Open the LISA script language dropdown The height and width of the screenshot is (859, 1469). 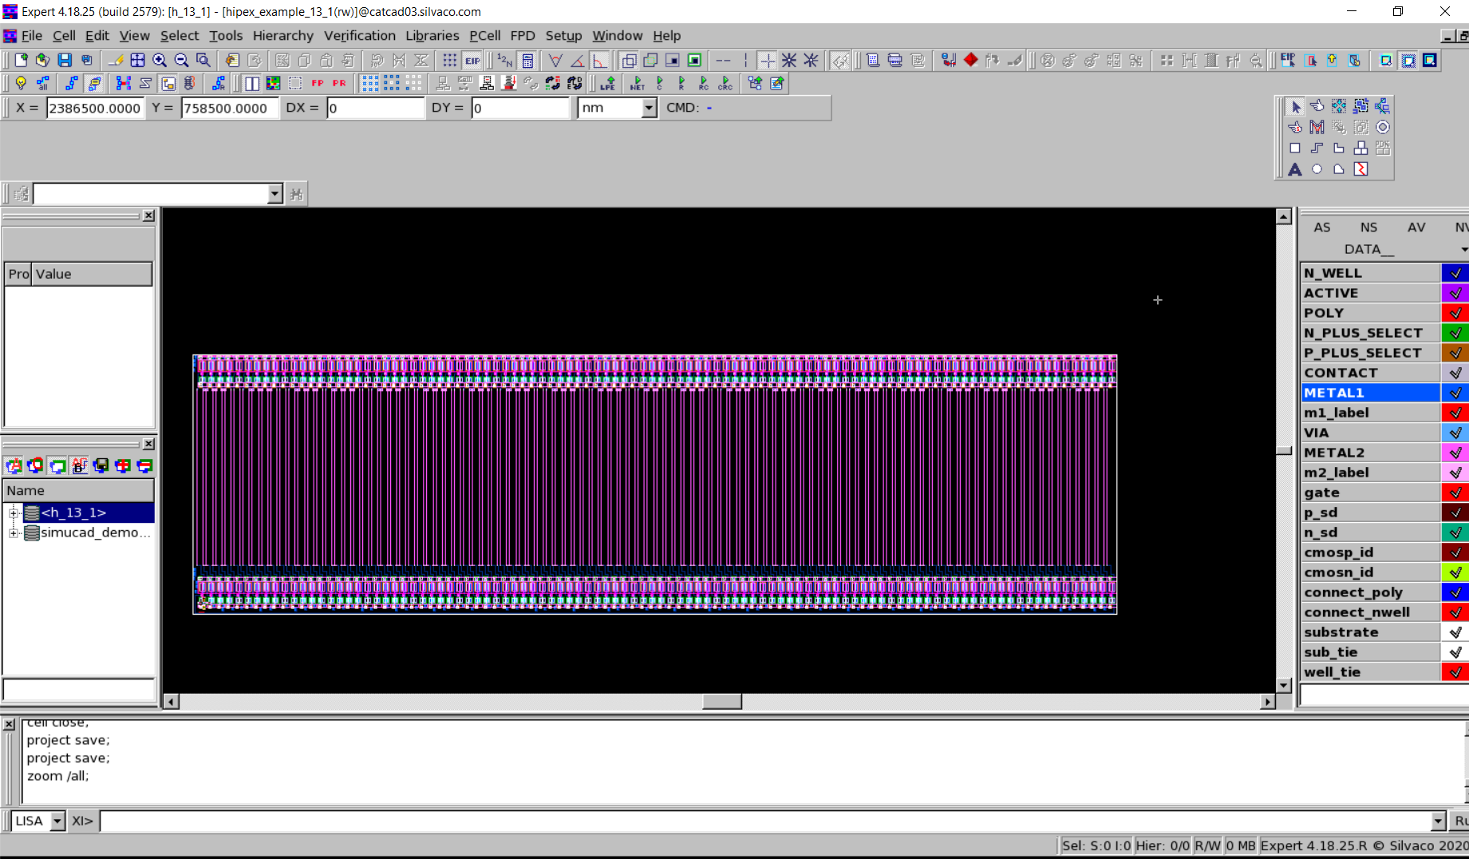click(x=57, y=821)
